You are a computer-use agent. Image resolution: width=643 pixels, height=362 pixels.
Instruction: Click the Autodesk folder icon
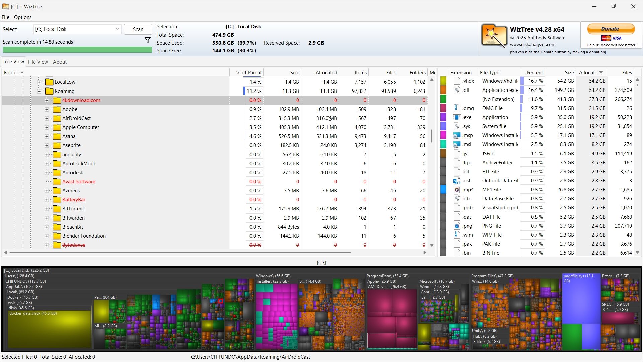pos(57,173)
